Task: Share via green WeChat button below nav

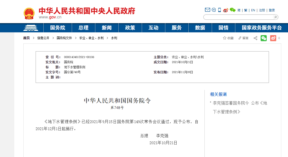Action: (x=264, y=38)
